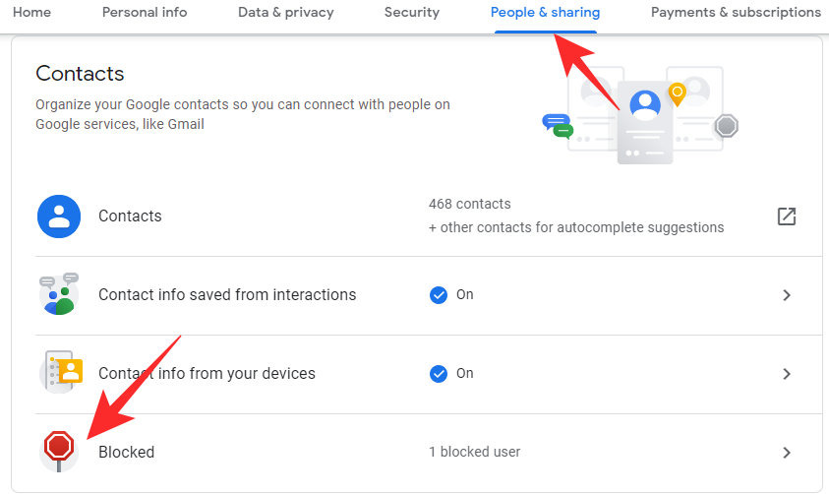
Task: Open the Blocked row label
Action: point(127,453)
